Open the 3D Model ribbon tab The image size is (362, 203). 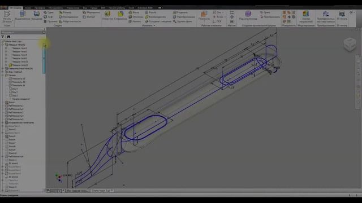coord(16,8)
